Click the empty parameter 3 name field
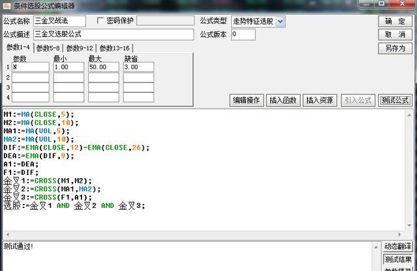The image size is (417, 271). point(31,88)
